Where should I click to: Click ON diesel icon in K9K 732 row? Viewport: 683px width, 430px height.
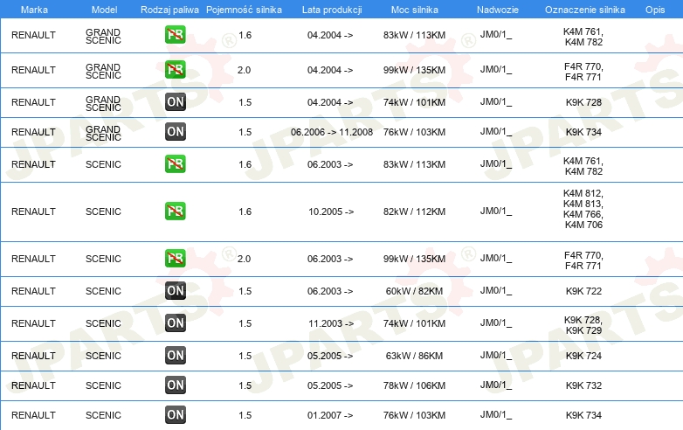[175, 385]
